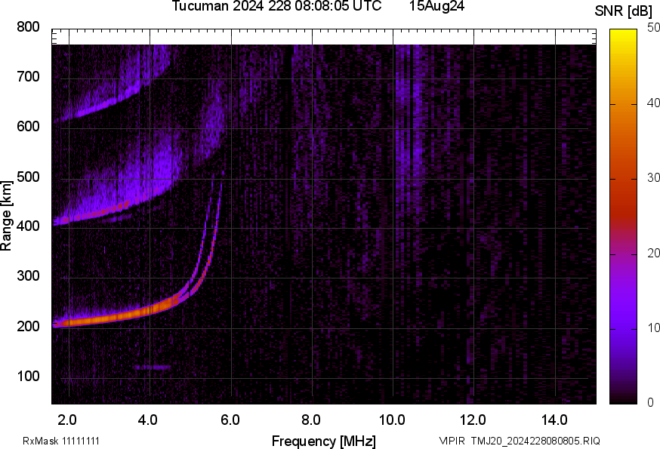Click the 'Frequency [MHz]' axis label
Screen dimensions: 660x449
click(324, 441)
